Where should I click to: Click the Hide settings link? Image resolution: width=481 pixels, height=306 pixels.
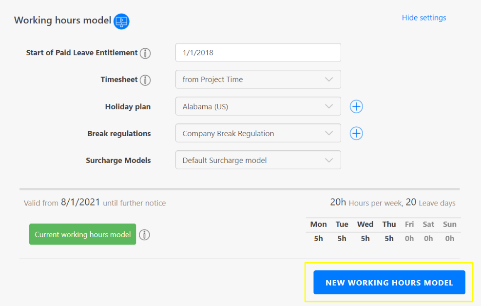pyautogui.click(x=423, y=18)
